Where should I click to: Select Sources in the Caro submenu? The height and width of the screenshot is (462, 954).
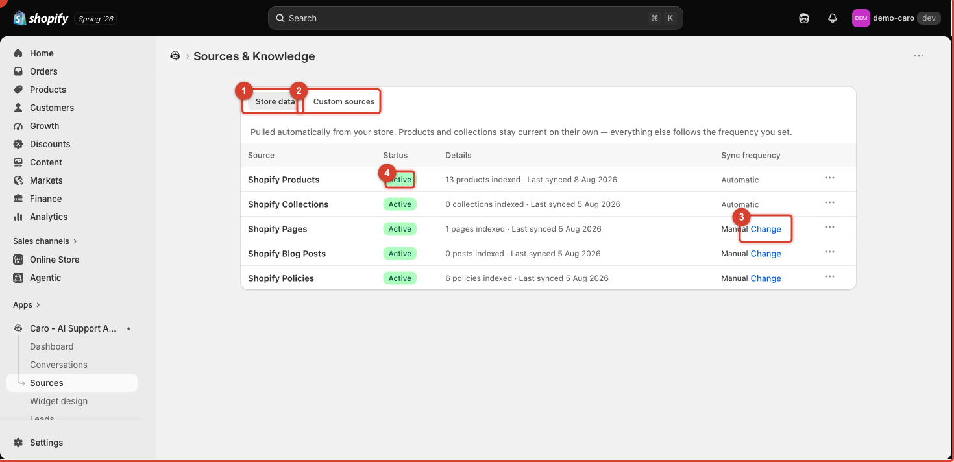coord(72,383)
